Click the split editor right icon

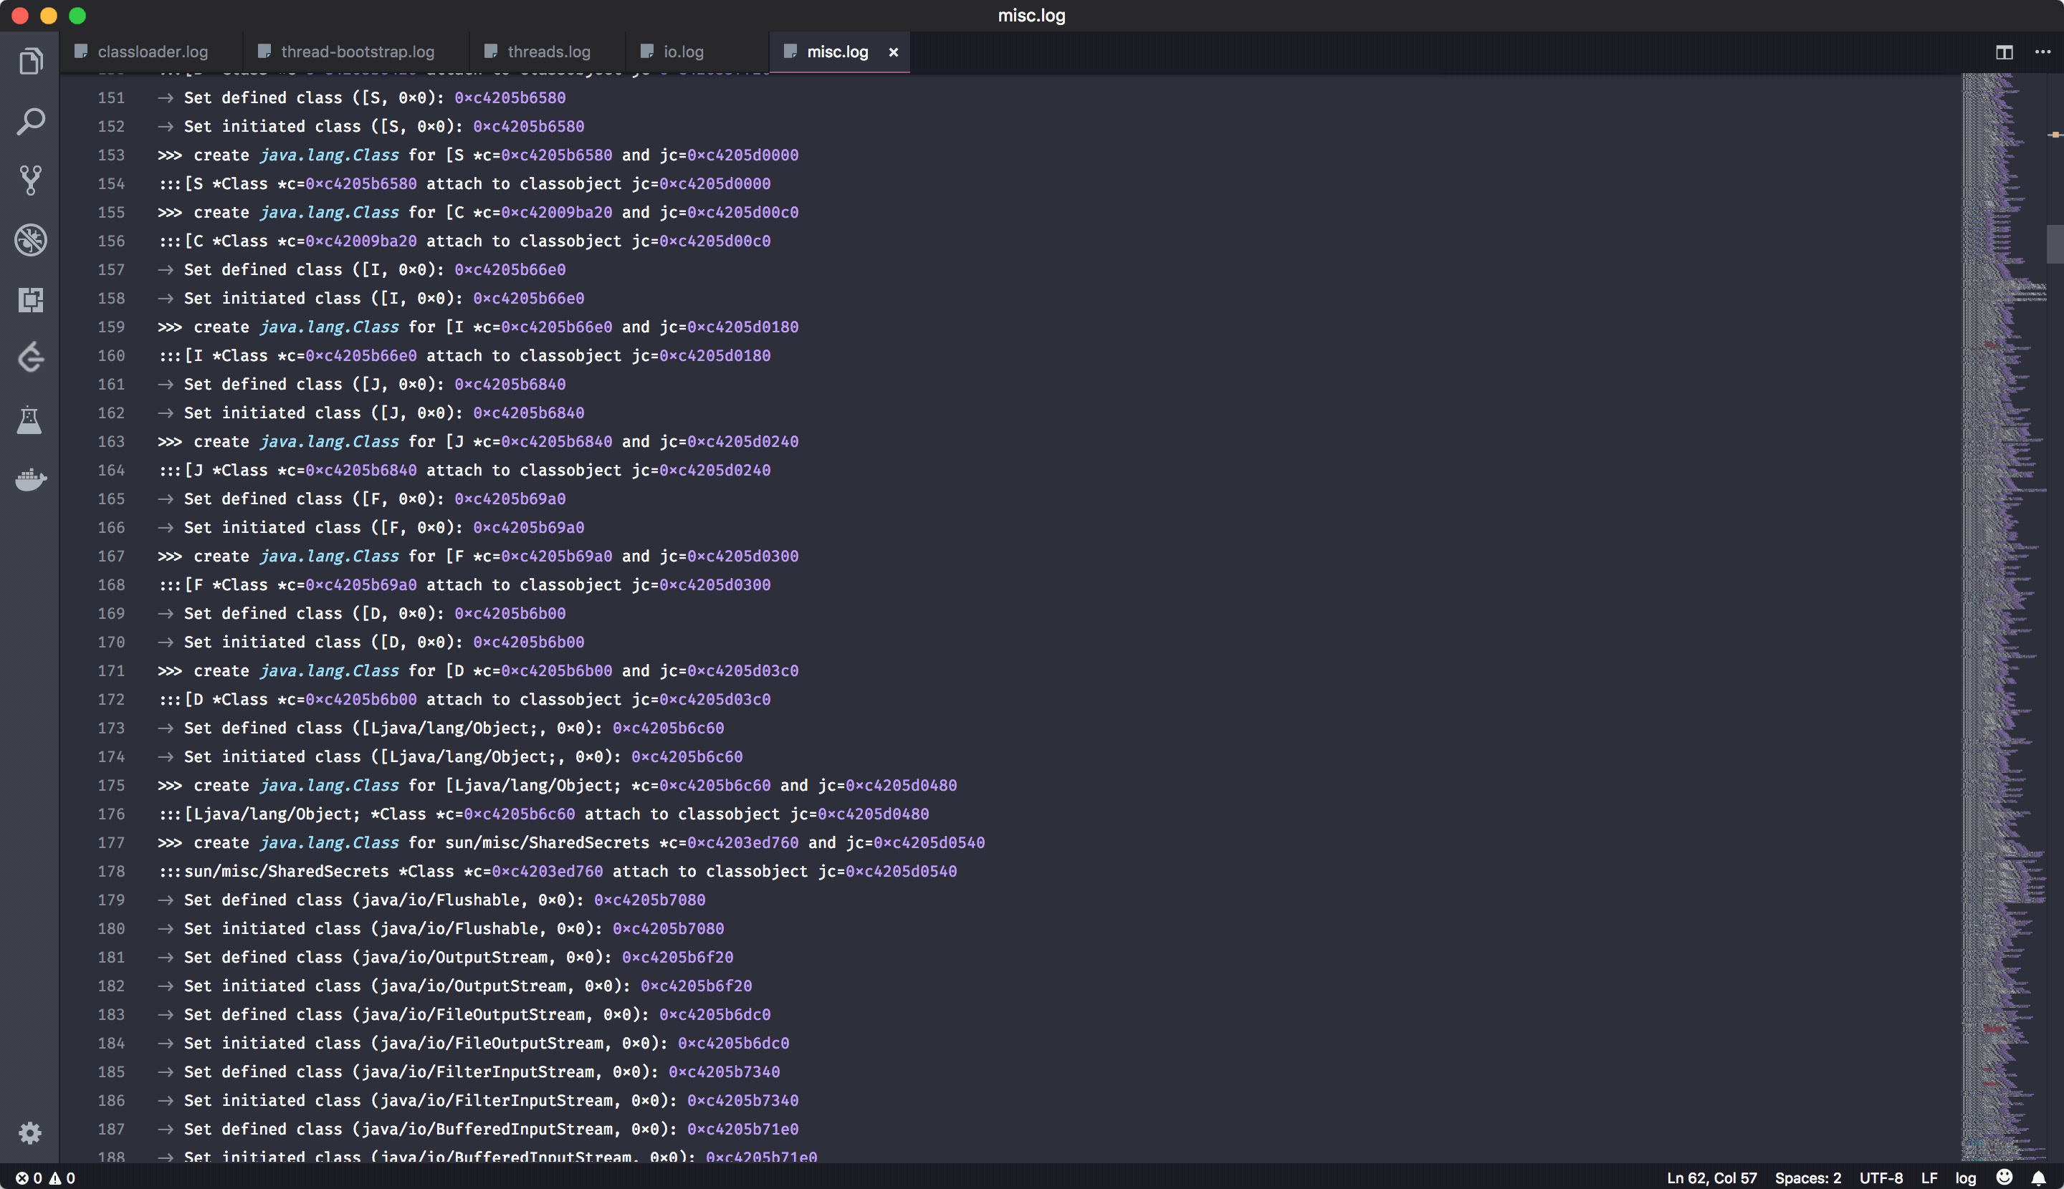click(x=2004, y=52)
